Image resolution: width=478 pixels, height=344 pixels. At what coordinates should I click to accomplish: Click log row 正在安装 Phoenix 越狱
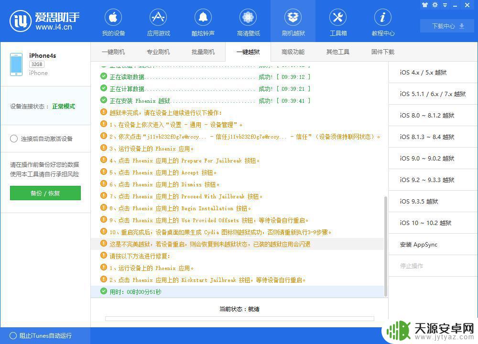click(x=237, y=100)
